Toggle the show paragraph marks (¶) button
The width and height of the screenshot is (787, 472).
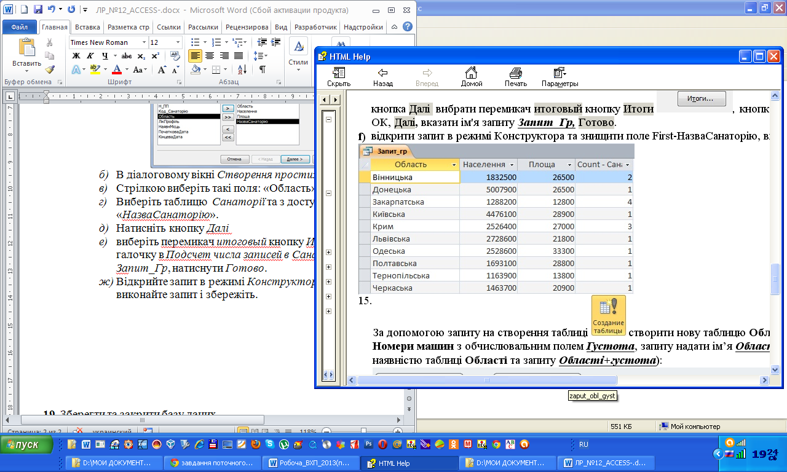point(263,69)
